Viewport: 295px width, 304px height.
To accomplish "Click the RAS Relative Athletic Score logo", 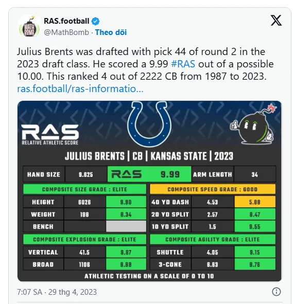I will pos(50,135).
